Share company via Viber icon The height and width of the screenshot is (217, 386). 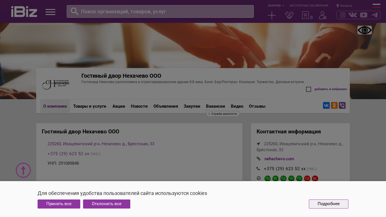342,105
